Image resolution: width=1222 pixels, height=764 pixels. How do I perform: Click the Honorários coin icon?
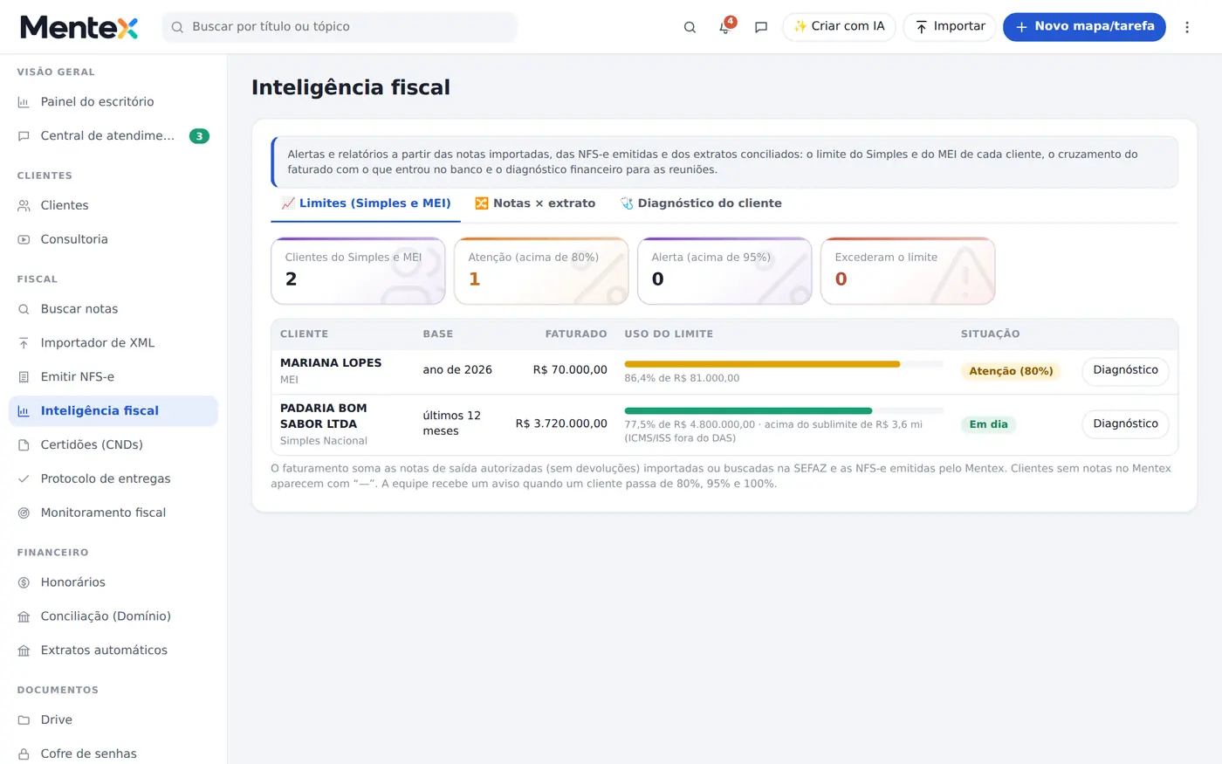[x=24, y=582]
